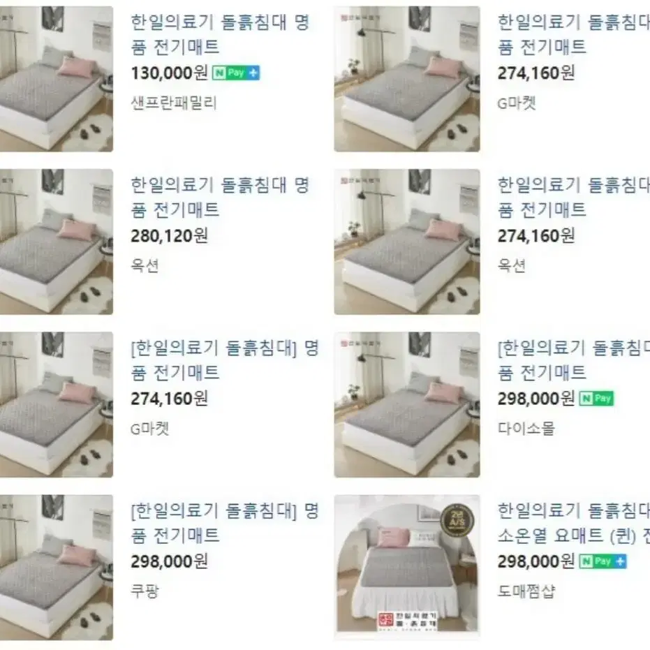This screenshot has height=650, width=650.
Task: Click the 샌프란패밀리 seller name
Action: [x=174, y=103]
